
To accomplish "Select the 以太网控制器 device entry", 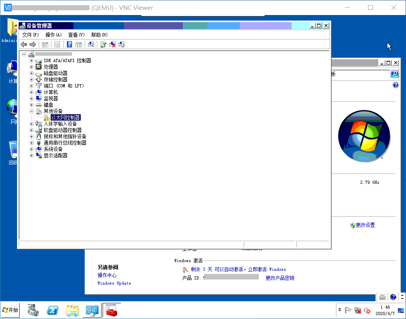I will pos(66,118).
